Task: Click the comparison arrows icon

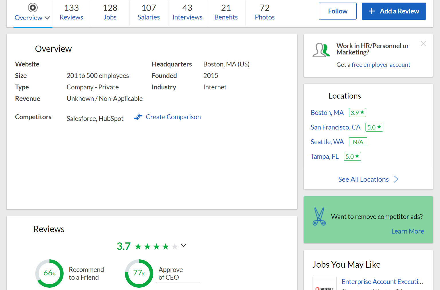Action: (138, 117)
